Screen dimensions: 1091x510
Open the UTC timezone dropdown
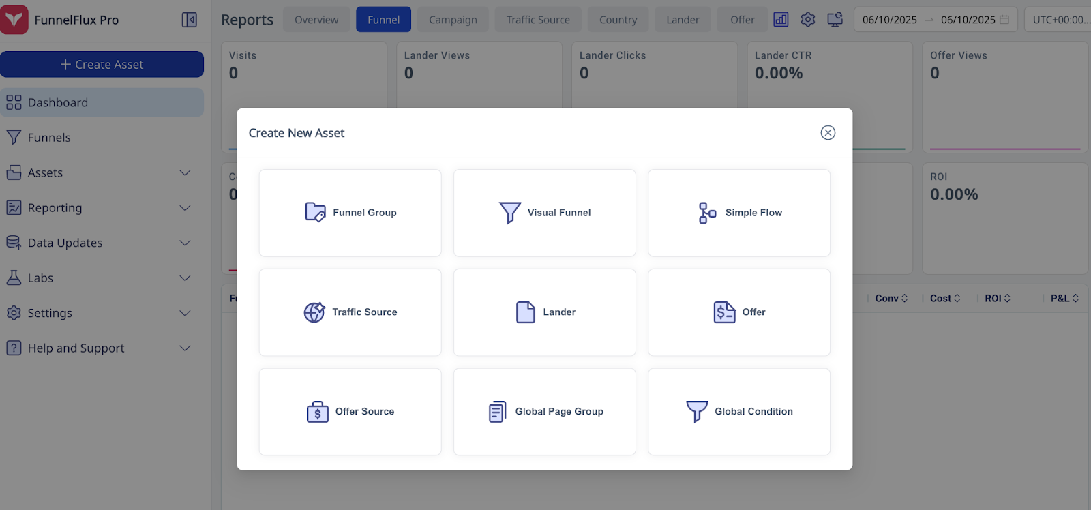point(1060,20)
